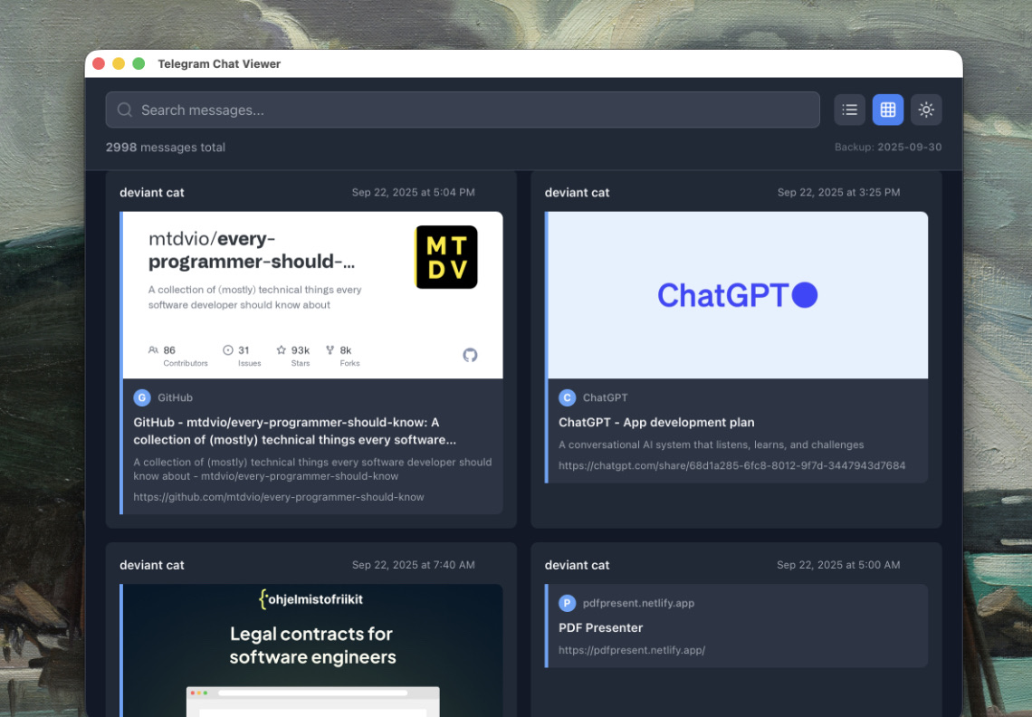
Task: Click the 93k Stars stat
Action: pos(293,356)
